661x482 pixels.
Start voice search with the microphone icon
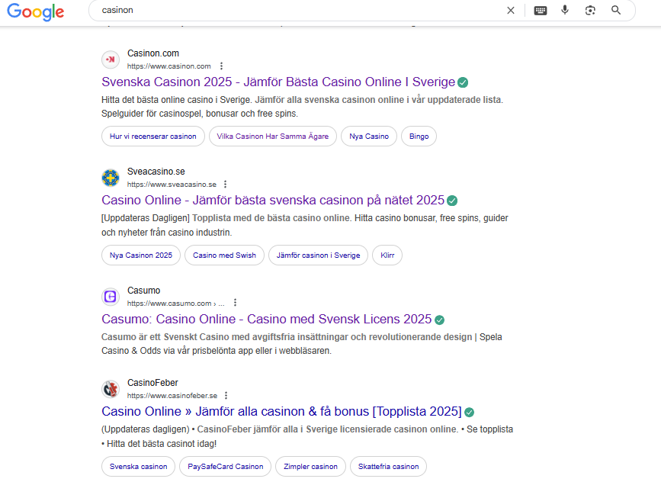pos(565,10)
